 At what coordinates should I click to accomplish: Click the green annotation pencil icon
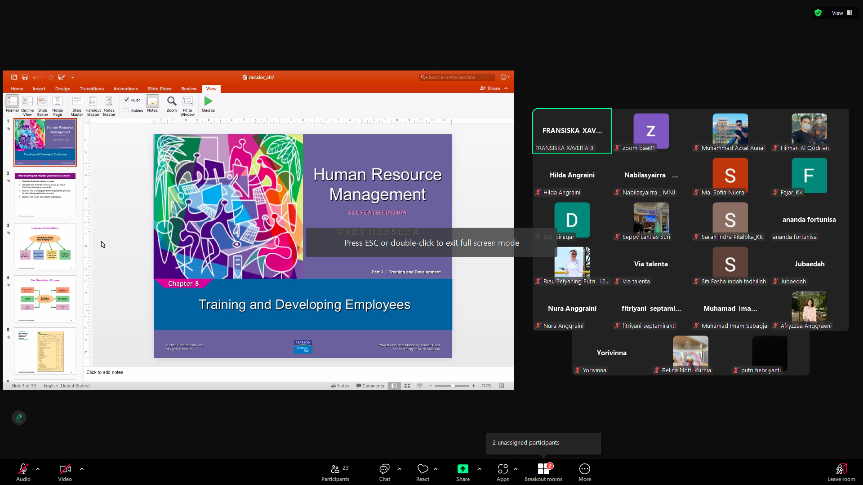point(19,418)
